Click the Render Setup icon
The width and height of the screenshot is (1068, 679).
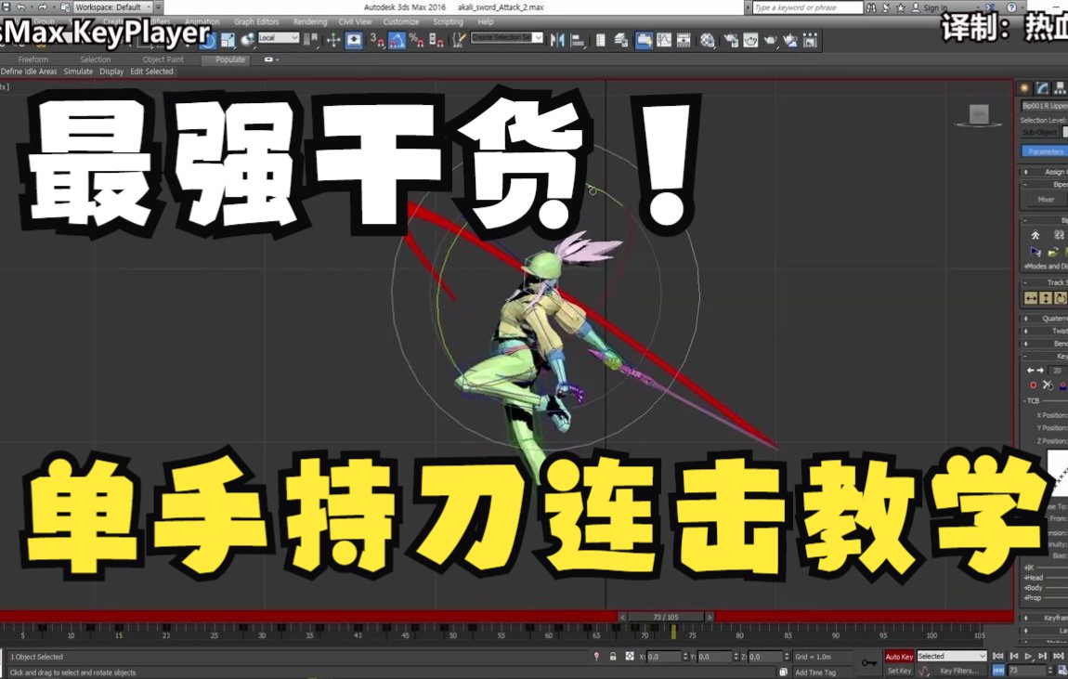coord(731,40)
